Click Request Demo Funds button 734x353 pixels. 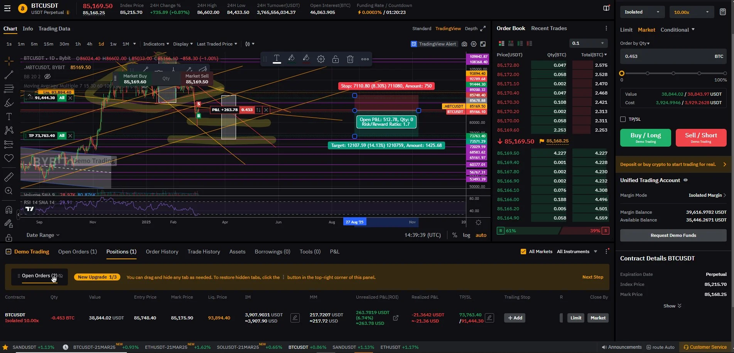[673, 235]
